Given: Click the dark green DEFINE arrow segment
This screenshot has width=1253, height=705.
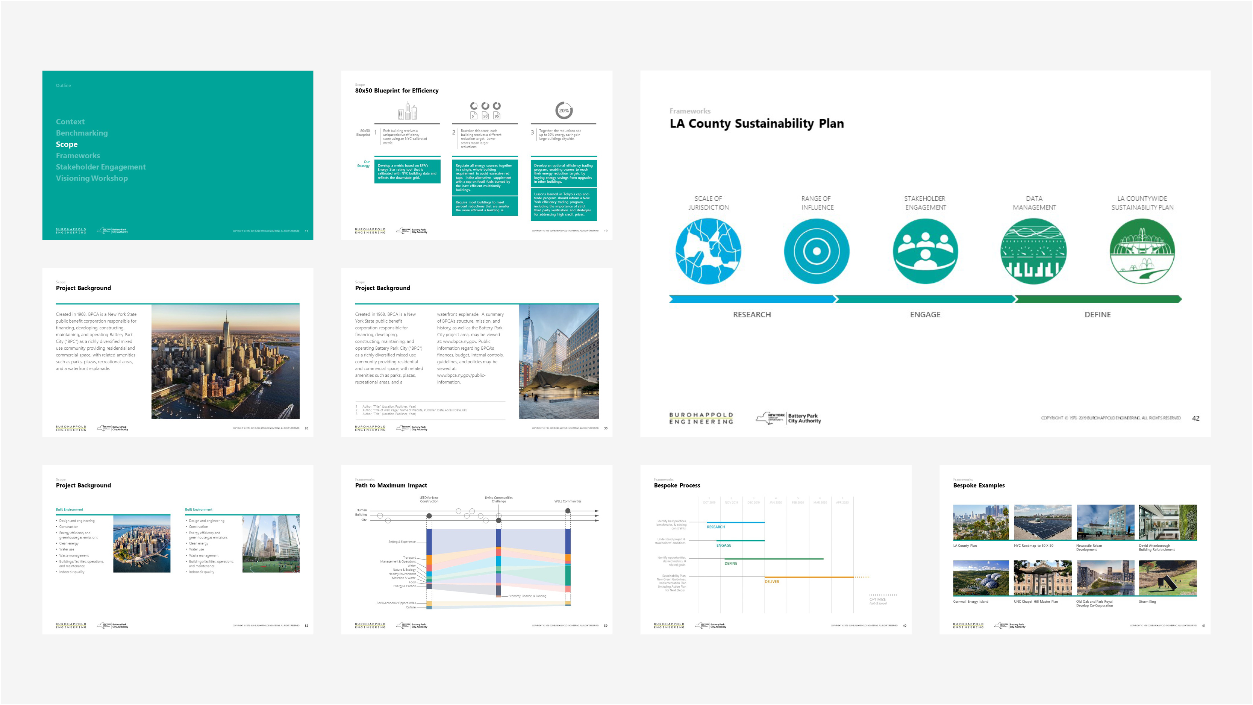Looking at the screenshot, I should [x=1098, y=299].
